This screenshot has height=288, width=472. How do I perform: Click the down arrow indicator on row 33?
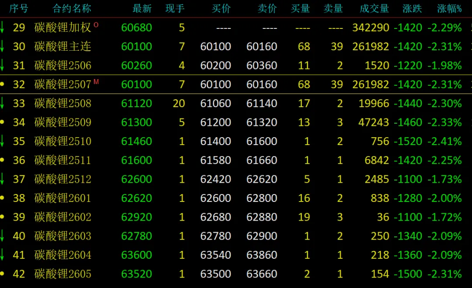click(2, 103)
